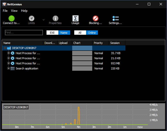Open the Limits gauge tool
This screenshot has height=131, width=167.
point(32,18)
